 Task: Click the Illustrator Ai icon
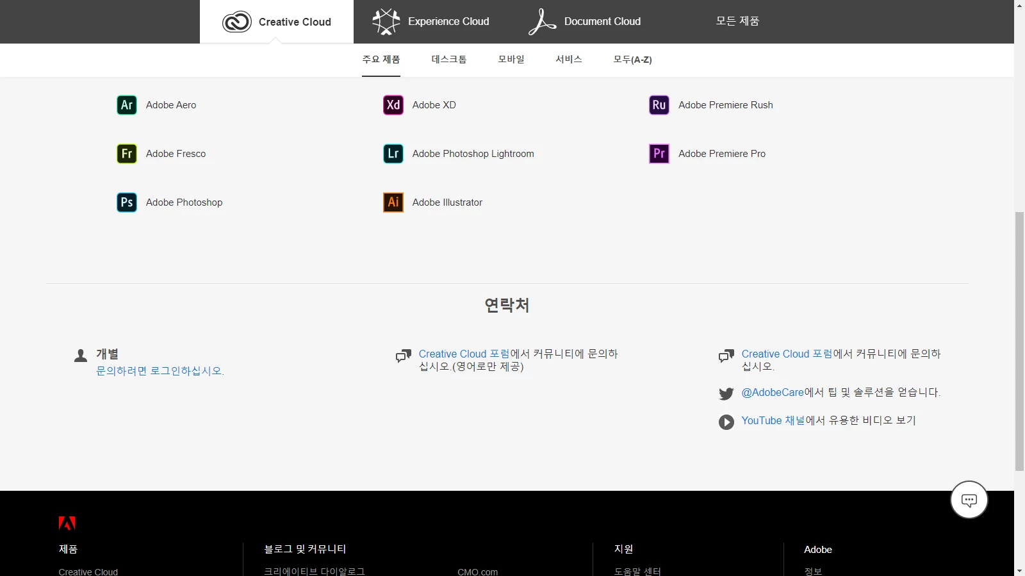pyautogui.click(x=393, y=202)
